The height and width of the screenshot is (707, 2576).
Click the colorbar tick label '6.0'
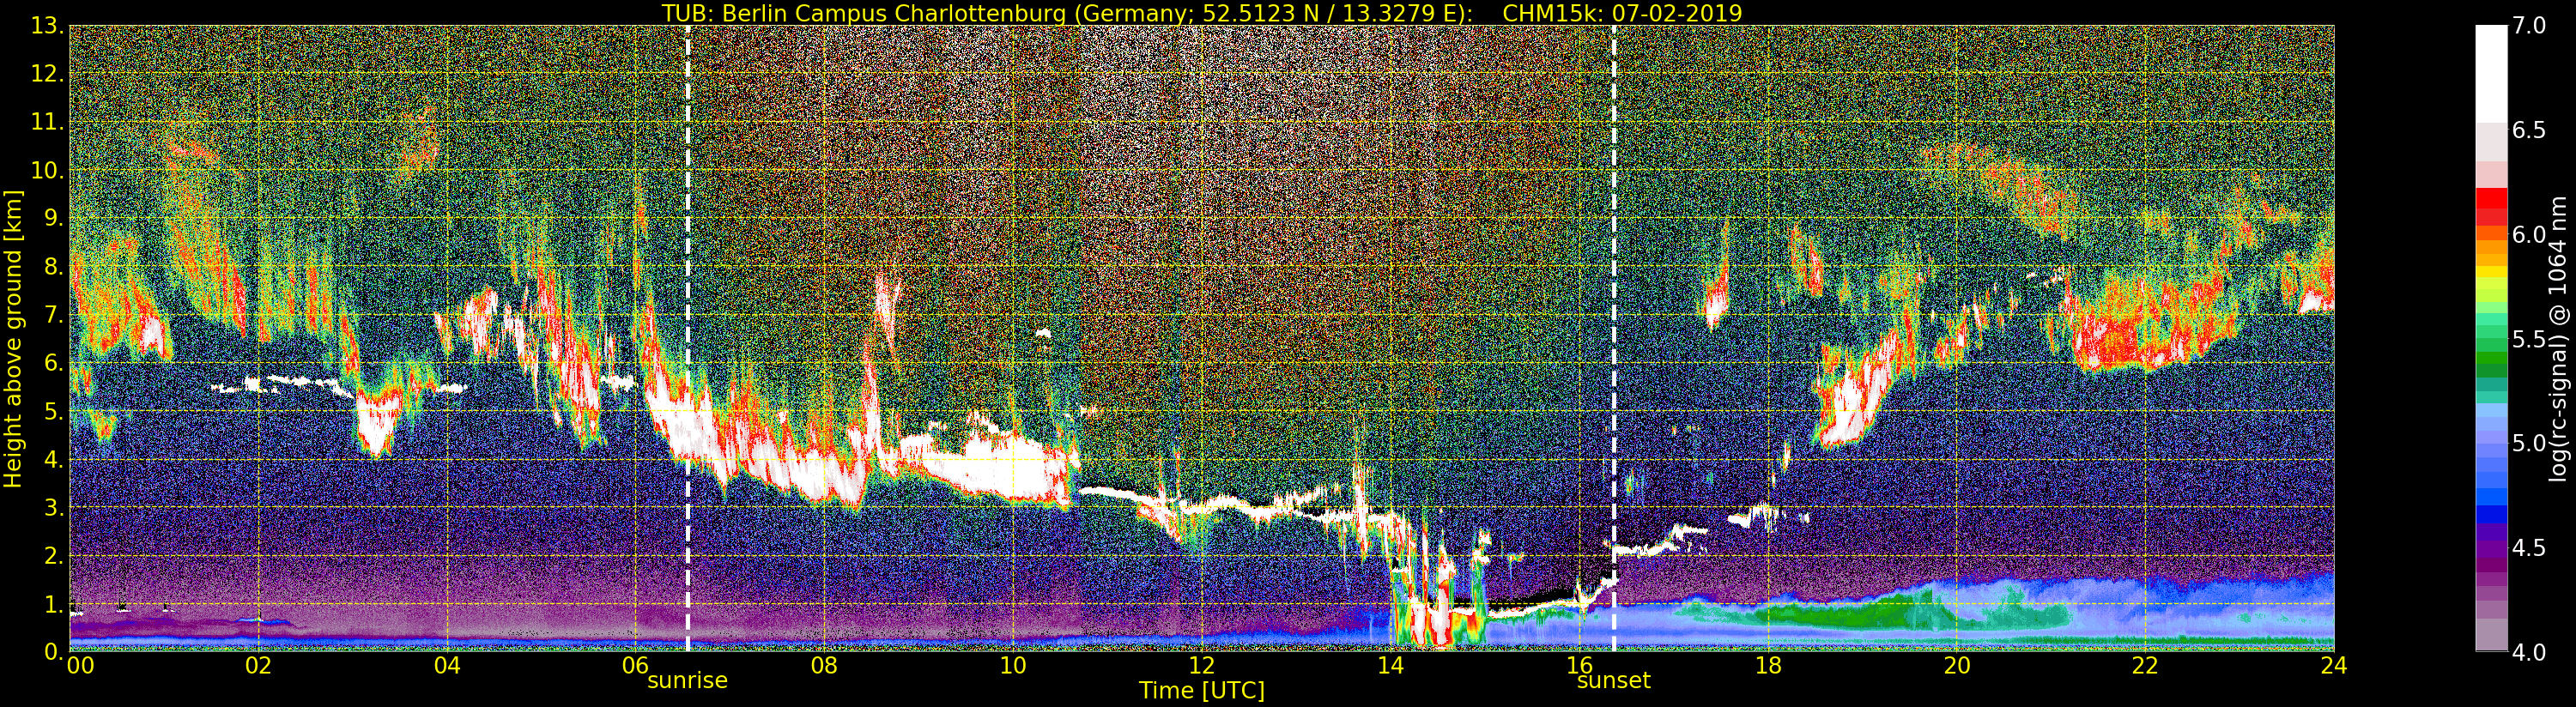click(2528, 234)
